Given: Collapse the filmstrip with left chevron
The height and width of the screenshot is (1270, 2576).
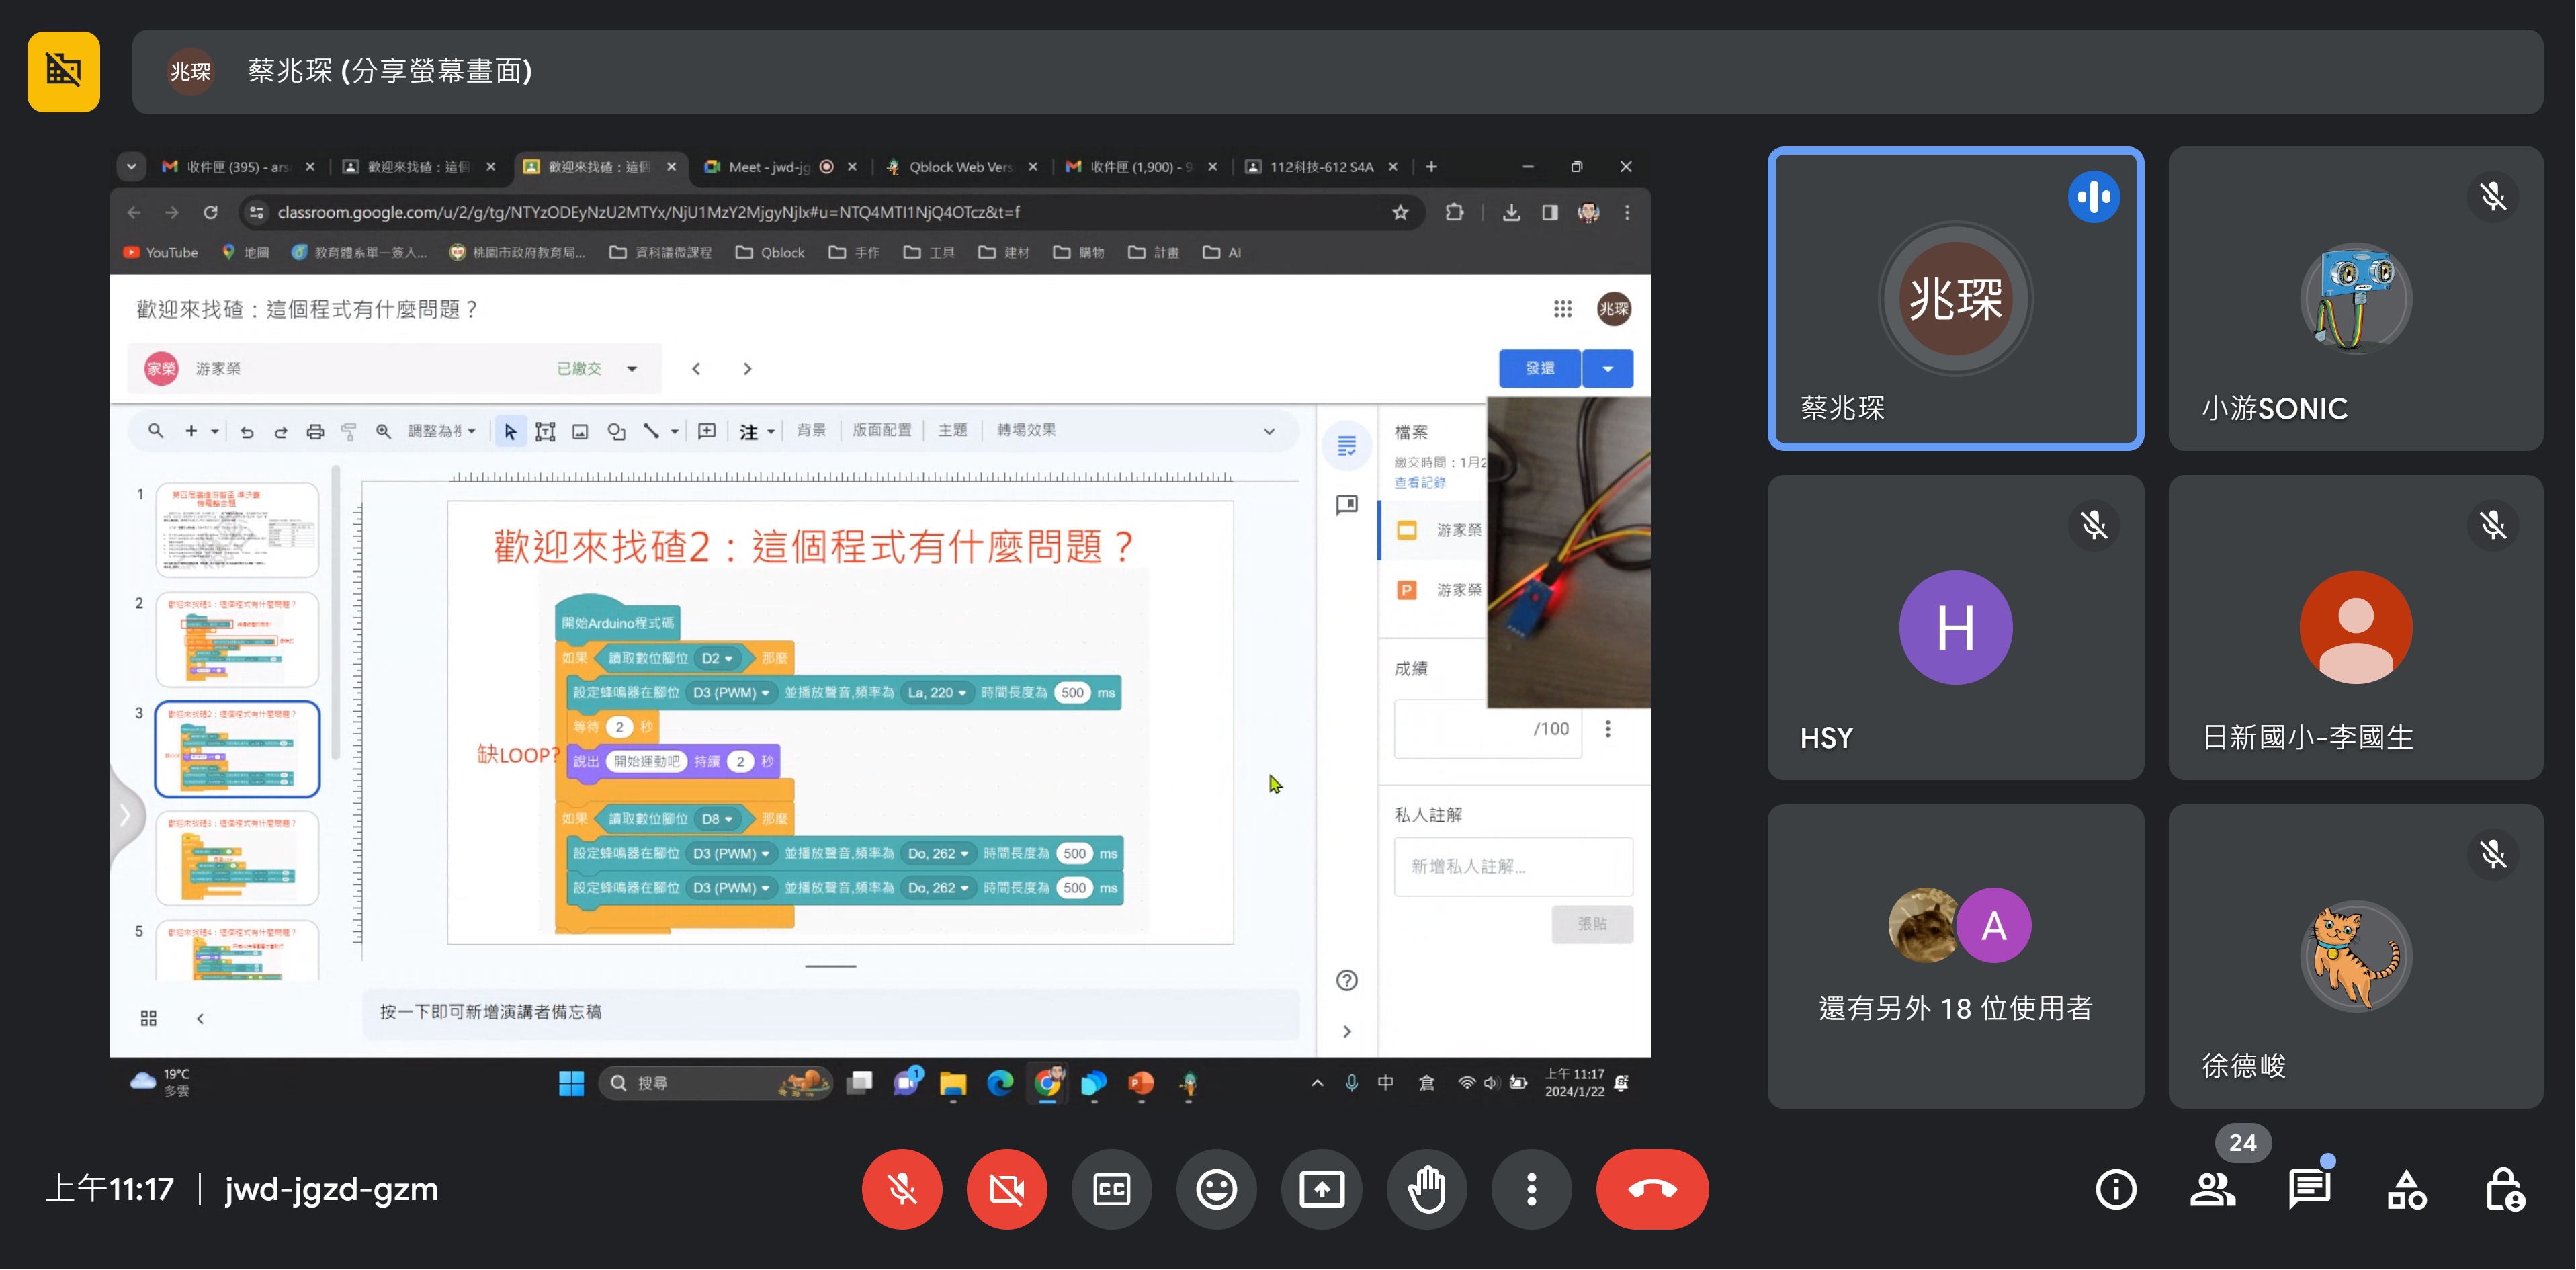Looking at the screenshot, I should (200, 1018).
